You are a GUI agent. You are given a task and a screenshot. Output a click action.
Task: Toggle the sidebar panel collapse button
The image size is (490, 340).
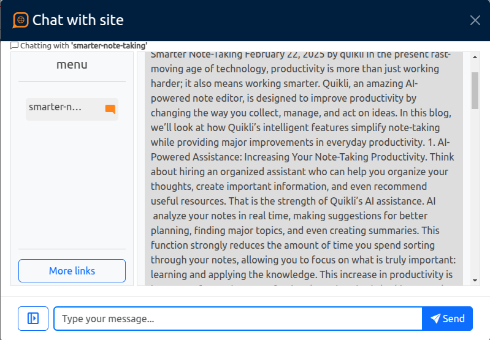[33, 319]
